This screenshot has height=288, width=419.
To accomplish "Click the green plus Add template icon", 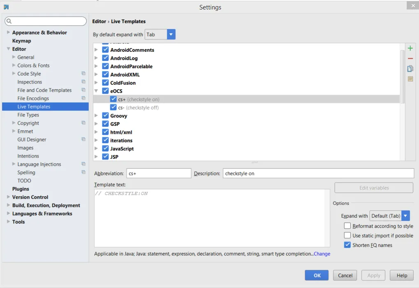I will click(x=410, y=49).
